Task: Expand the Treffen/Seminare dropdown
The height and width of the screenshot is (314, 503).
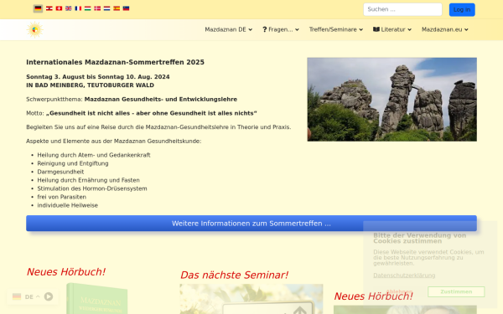Action: coord(336,29)
